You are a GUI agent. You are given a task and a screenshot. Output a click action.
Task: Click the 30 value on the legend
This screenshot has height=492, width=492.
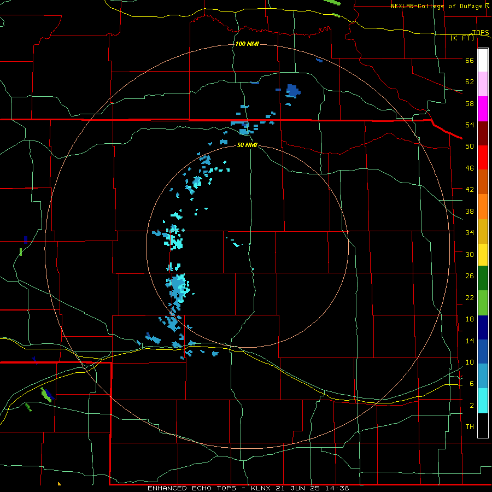tap(470, 254)
